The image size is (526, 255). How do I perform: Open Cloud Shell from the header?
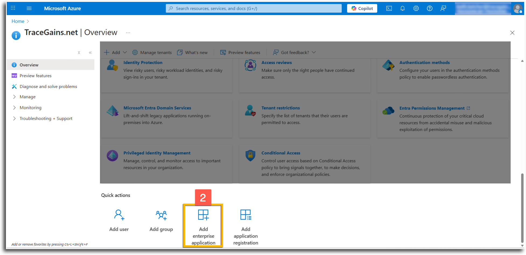point(389,8)
